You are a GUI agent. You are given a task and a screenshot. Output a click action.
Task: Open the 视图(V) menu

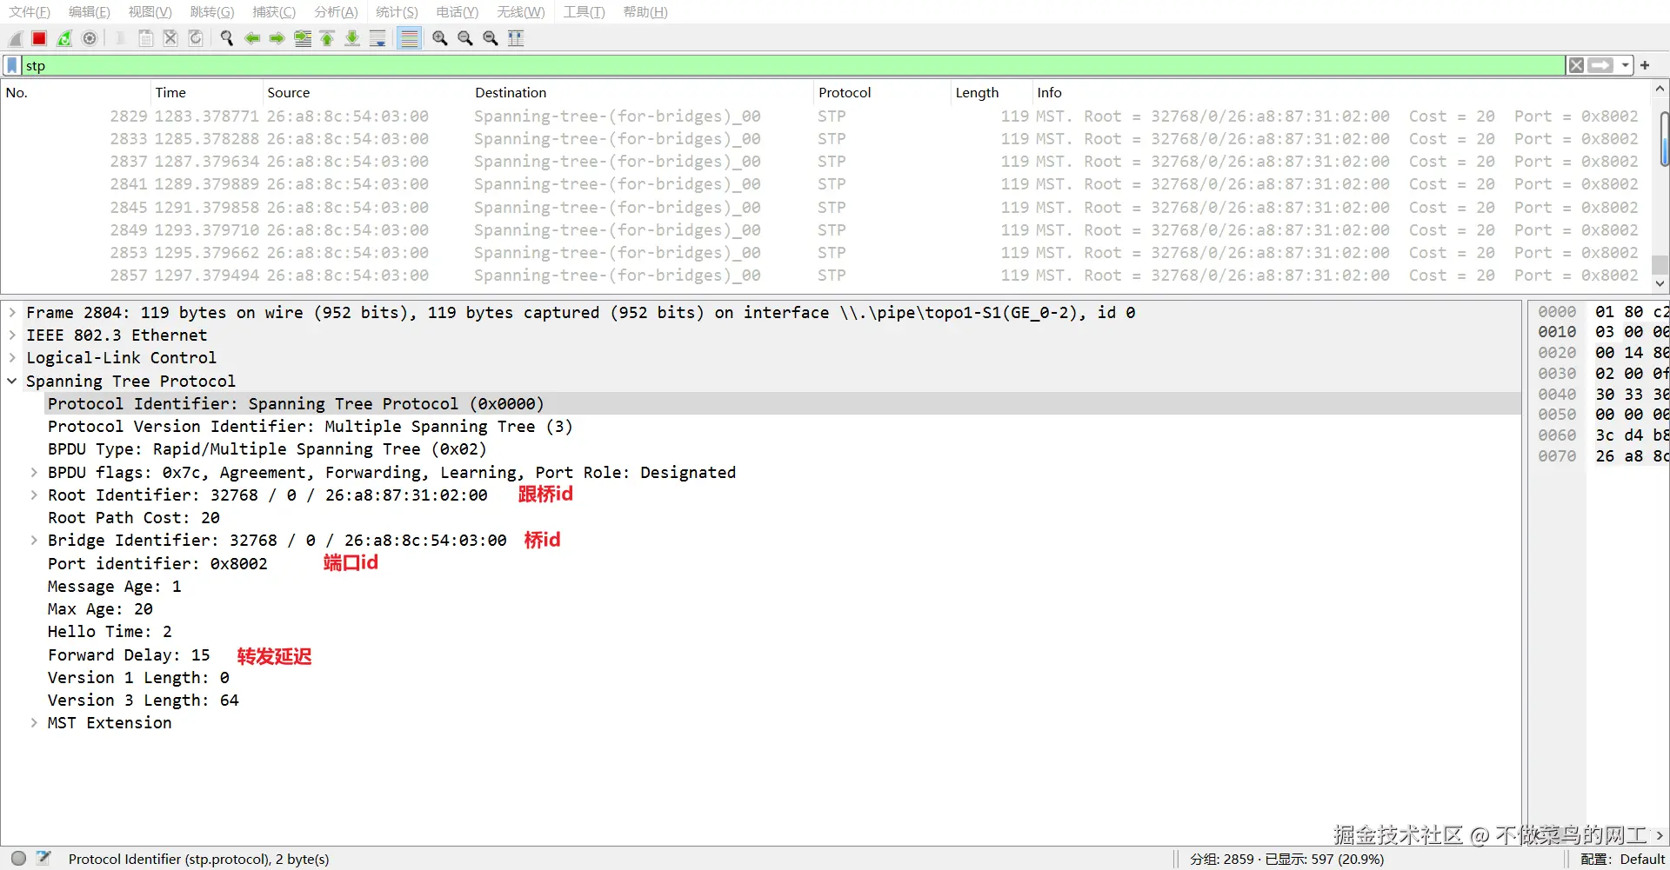[x=150, y=12]
